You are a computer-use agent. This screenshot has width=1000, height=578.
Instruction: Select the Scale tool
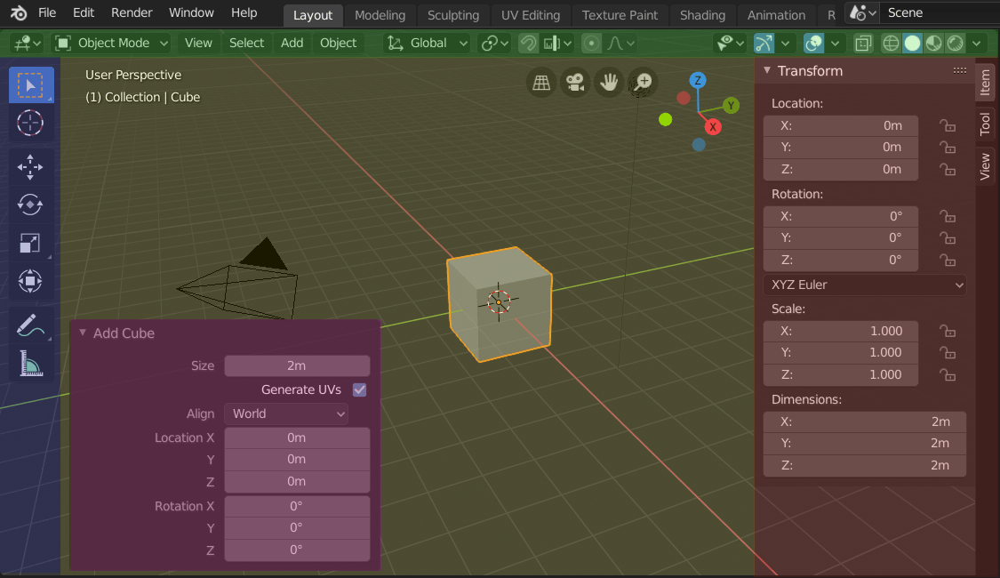pyautogui.click(x=30, y=244)
